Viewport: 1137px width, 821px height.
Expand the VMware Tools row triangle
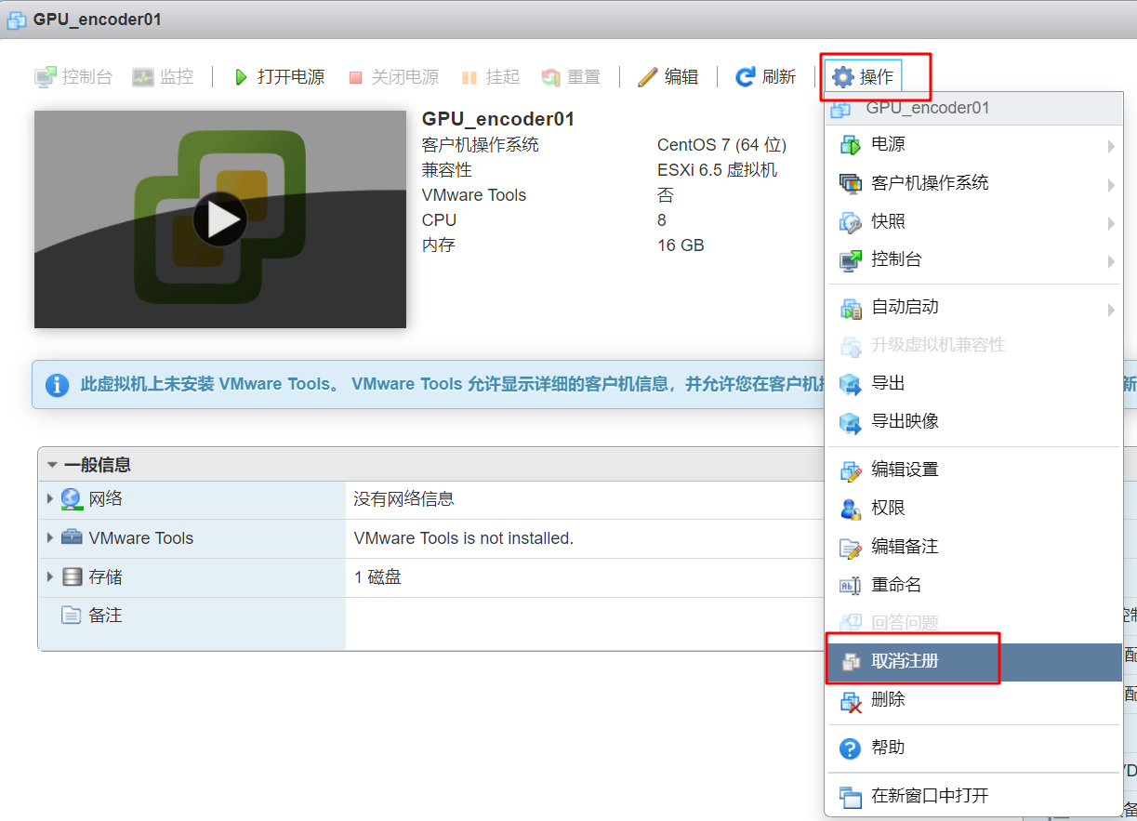coord(50,537)
